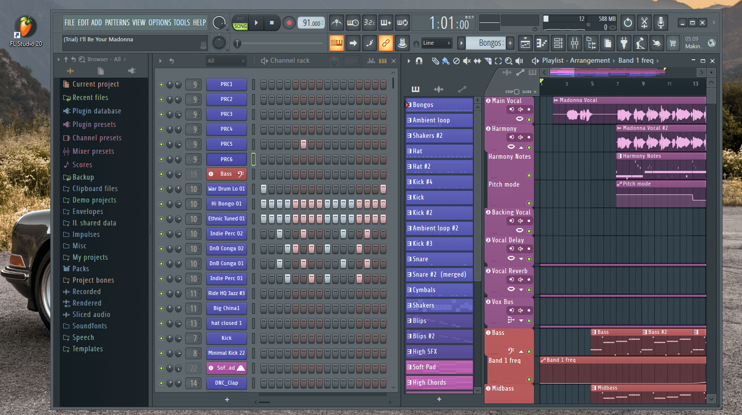Open the PATTERNS menu

point(117,23)
